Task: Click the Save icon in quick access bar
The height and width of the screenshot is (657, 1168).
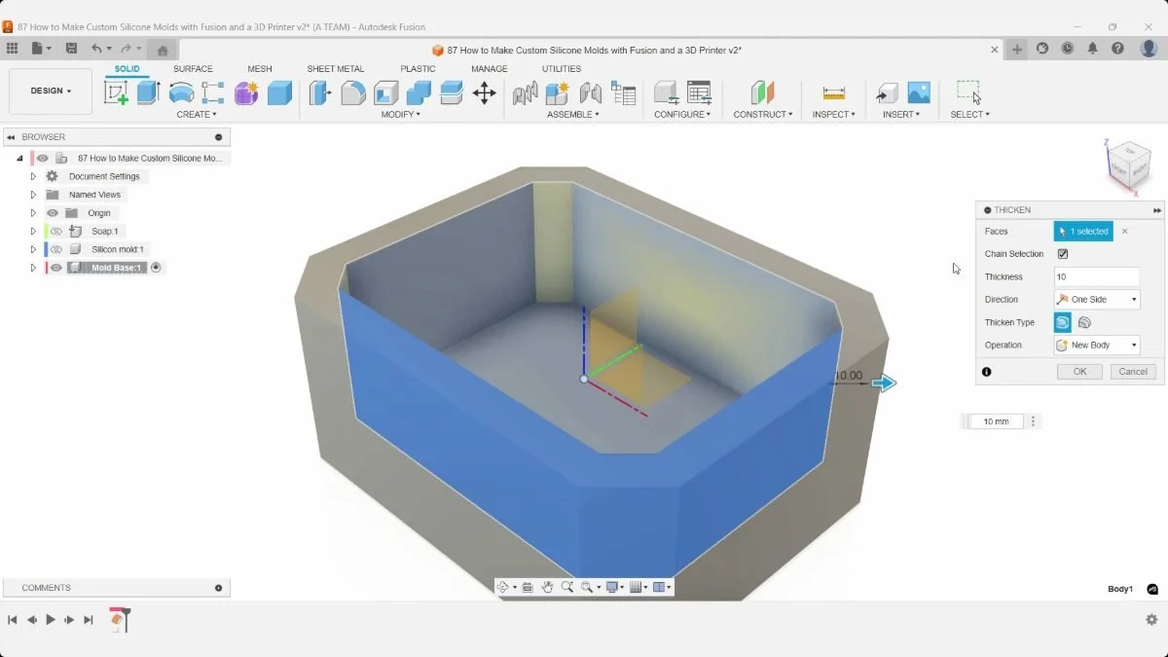Action: tap(71, 49)
